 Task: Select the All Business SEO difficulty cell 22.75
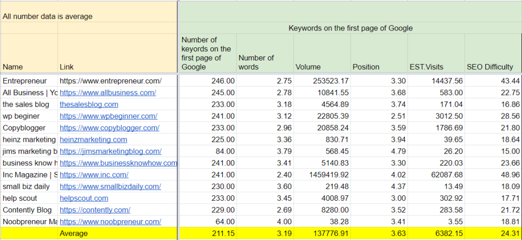[493, 93]
